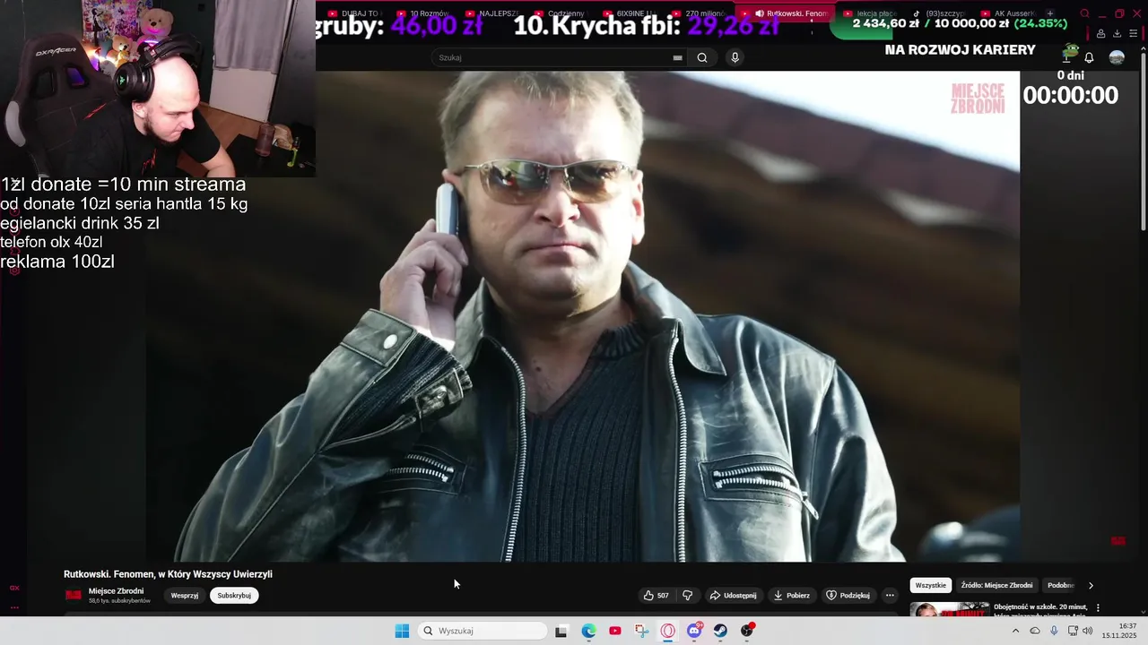Switch to the NAJLEPSZE browser tab
The width and height of the screenshot is (1148, 645).
(492, 13)
